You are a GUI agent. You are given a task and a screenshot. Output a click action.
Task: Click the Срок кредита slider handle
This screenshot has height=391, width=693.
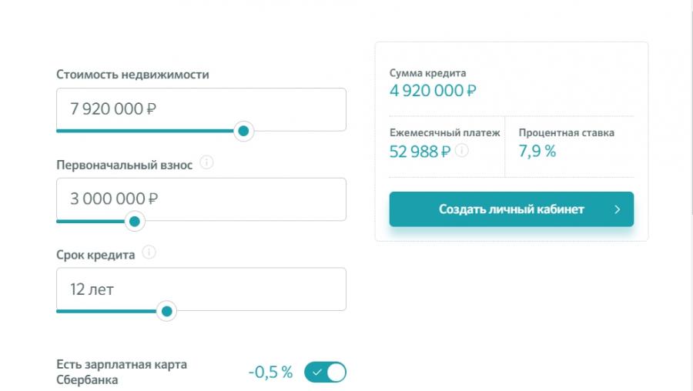click(x=166, y=312)
